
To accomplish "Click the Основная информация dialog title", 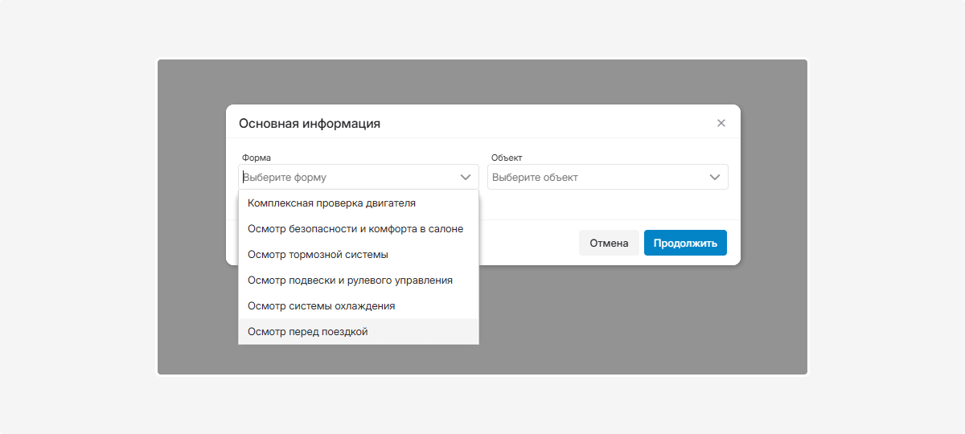I will (310, 123).
